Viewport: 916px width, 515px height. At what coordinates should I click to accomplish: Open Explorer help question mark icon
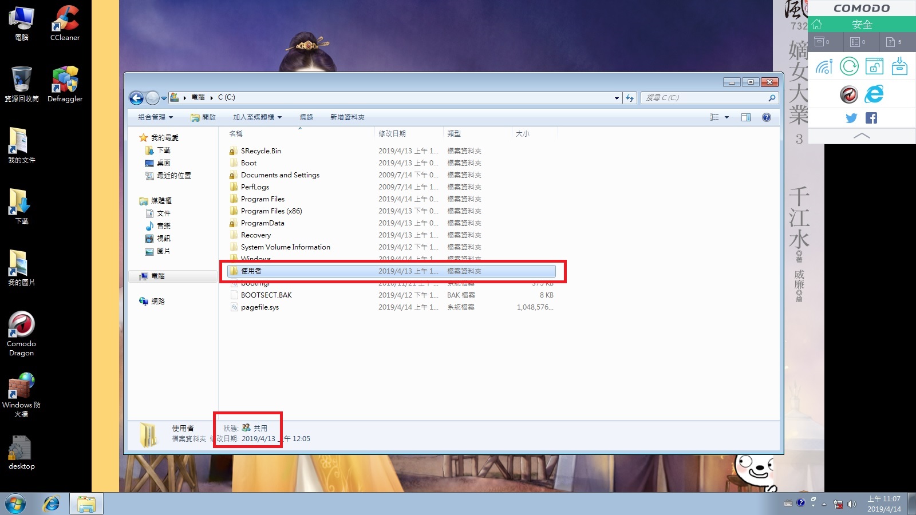coord(767,117)
